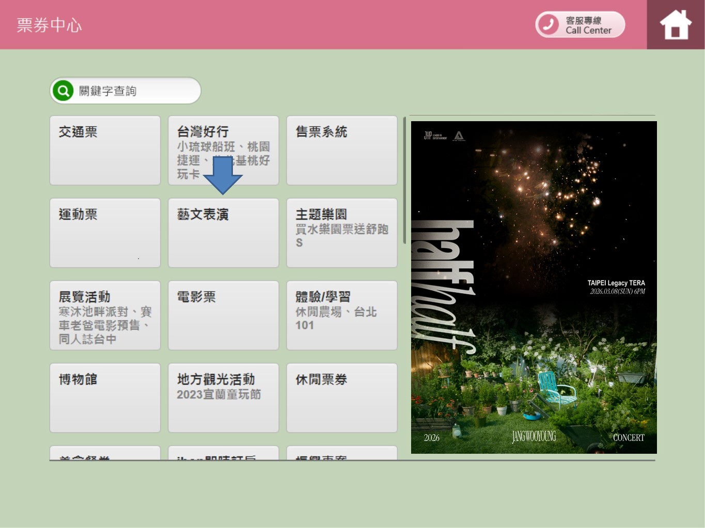Select the 電影票 category
705x528 pixels.
[223, 315]
